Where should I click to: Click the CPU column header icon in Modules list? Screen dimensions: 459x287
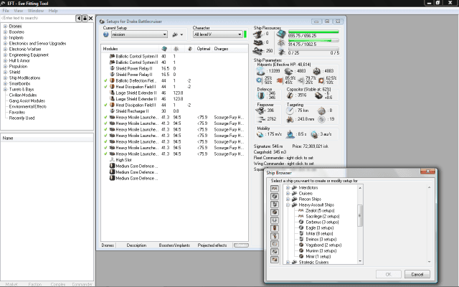(164, 49)
